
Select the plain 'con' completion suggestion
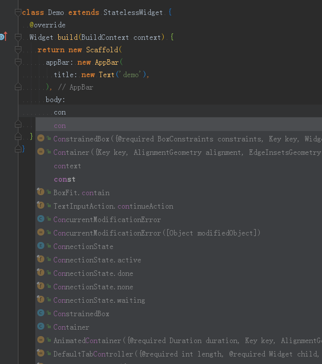(179, 125)
